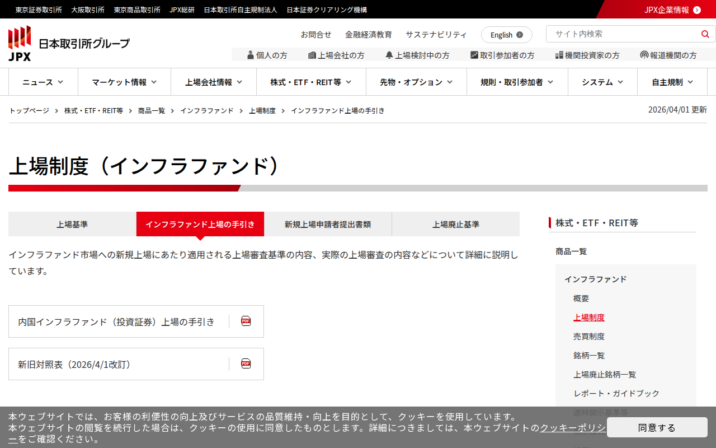
Task: Expand the システム menu
Action: point(602,82)
